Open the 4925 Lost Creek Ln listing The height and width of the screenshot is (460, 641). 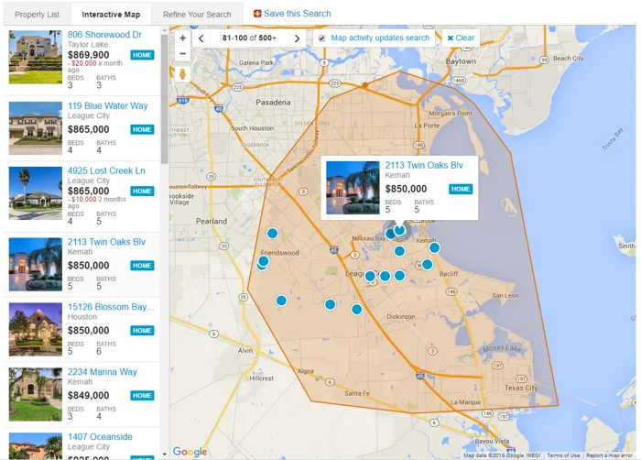pyautogui.click(x=106, y=170)
